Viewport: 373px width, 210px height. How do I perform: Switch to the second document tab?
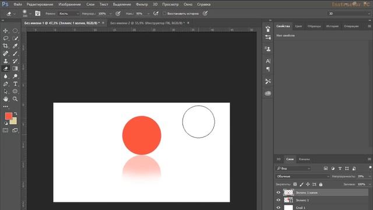click(x=147, y=23)
